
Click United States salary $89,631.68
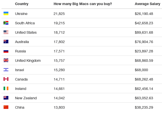(x=144, y=32)
